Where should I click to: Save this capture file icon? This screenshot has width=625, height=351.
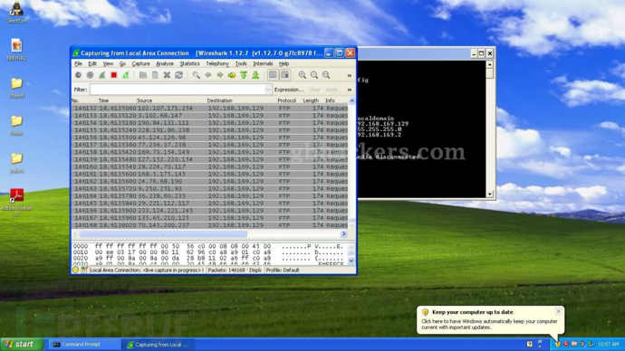coord(155,75)
